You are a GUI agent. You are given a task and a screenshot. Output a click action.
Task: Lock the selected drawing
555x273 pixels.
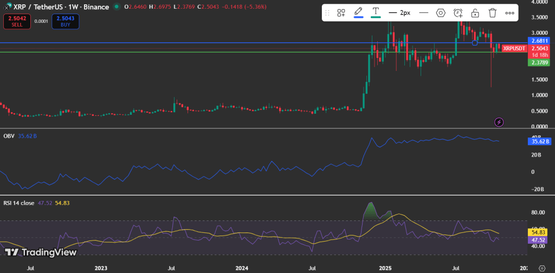(x=475, y=13)
